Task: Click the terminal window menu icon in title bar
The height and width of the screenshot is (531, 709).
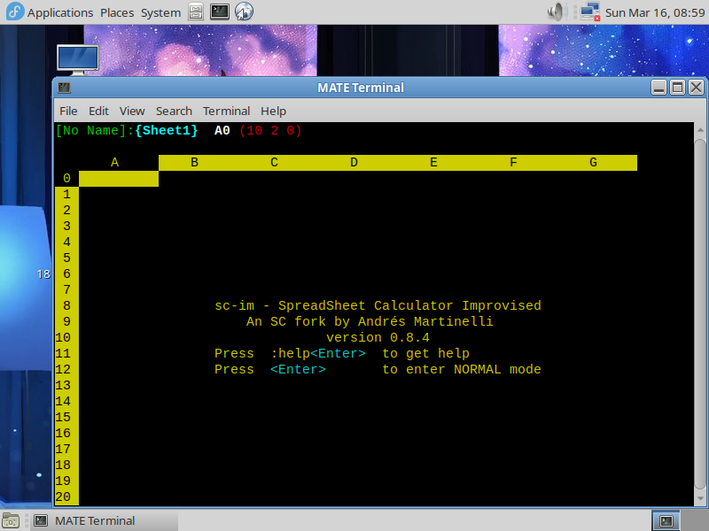Action: (65, 88)
